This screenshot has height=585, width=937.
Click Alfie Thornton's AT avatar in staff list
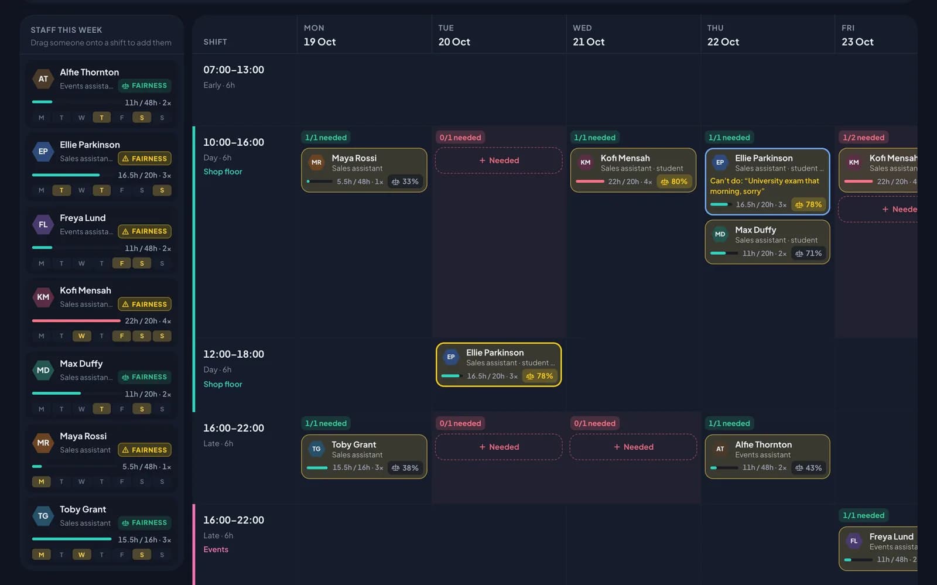(x=43, y=79)
